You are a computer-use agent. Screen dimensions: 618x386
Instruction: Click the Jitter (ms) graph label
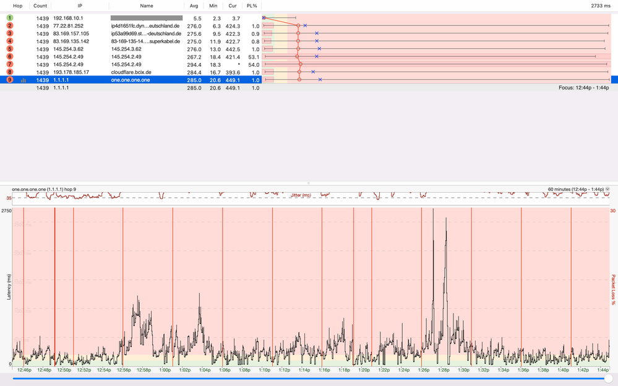click(301, 195)
